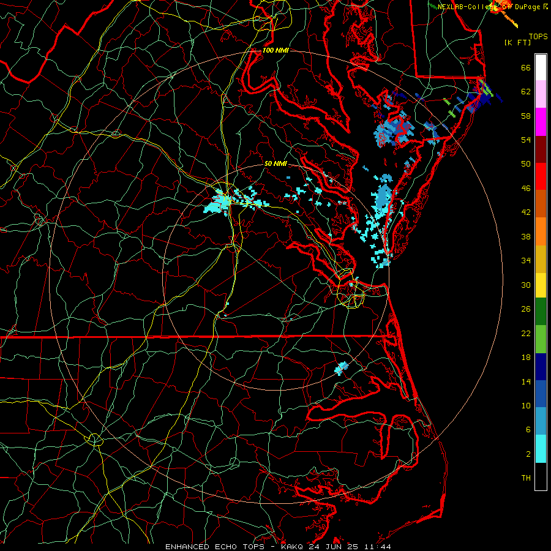Choose the yellow swatch on the tops scale
This screenshot has width=551, height=551.
pyautogui.click(x=541, y=285)
